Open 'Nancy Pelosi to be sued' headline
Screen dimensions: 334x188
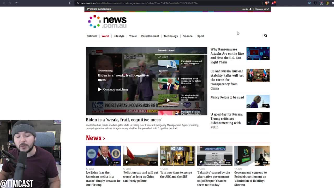(x=227, y=97)
